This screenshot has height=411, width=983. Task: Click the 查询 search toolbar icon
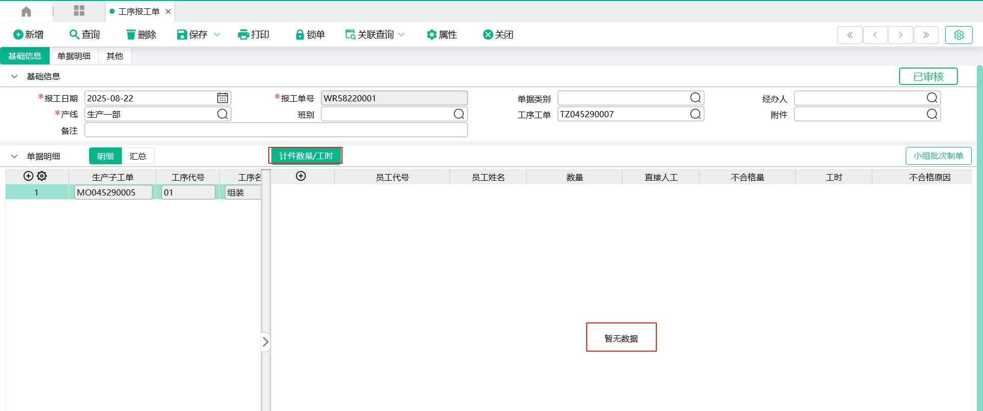point(74,34)
